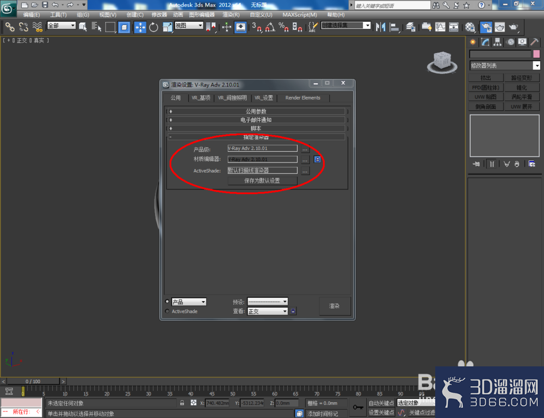Open the 查看 view dropdown

click(x=268, y=311)
